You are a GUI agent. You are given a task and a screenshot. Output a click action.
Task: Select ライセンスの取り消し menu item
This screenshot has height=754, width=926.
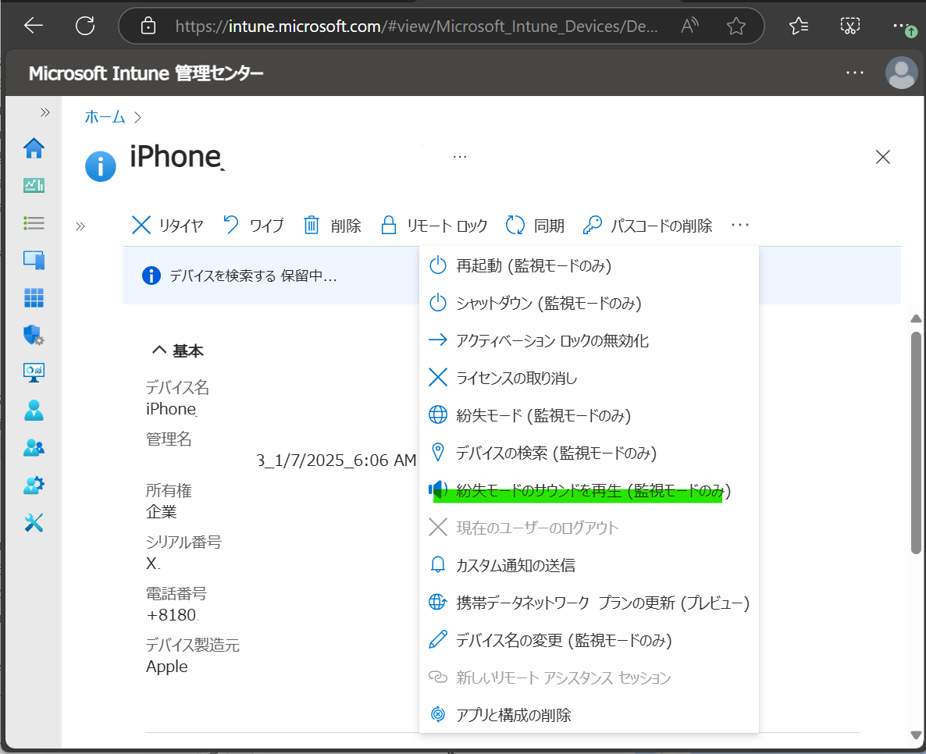(589, 378)
